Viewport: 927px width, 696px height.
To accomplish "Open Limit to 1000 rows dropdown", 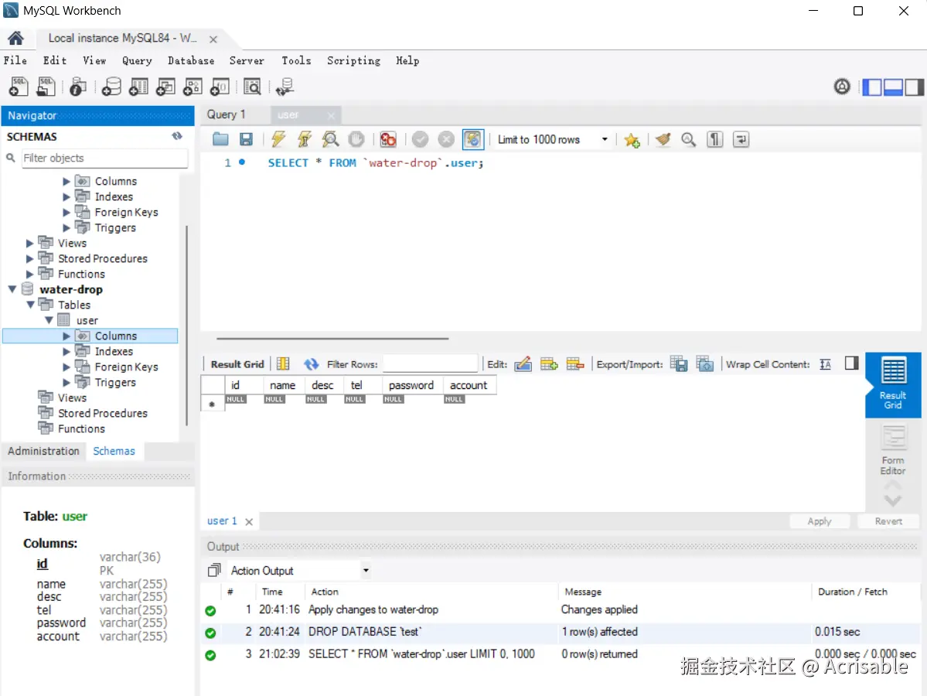I will point(605,139).
